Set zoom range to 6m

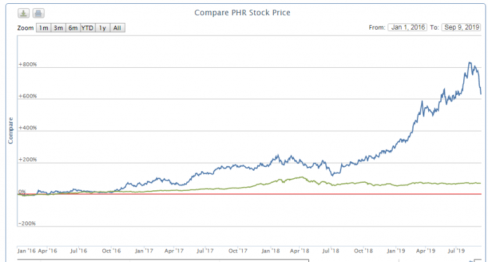coord(73,28)
